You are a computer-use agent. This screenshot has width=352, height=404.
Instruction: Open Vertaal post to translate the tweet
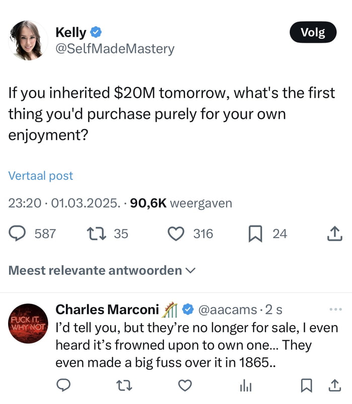pos(41,175)
